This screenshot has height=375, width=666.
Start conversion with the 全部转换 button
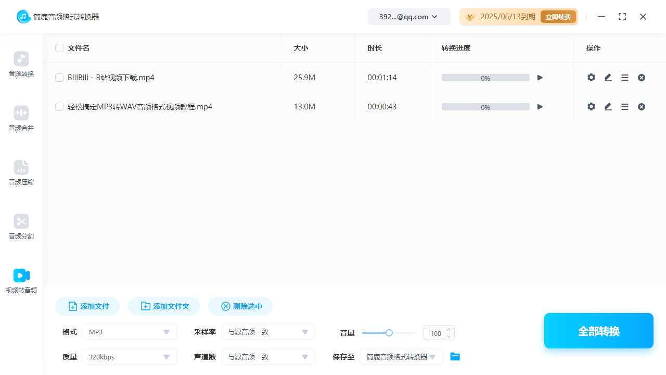pos(598,331)
